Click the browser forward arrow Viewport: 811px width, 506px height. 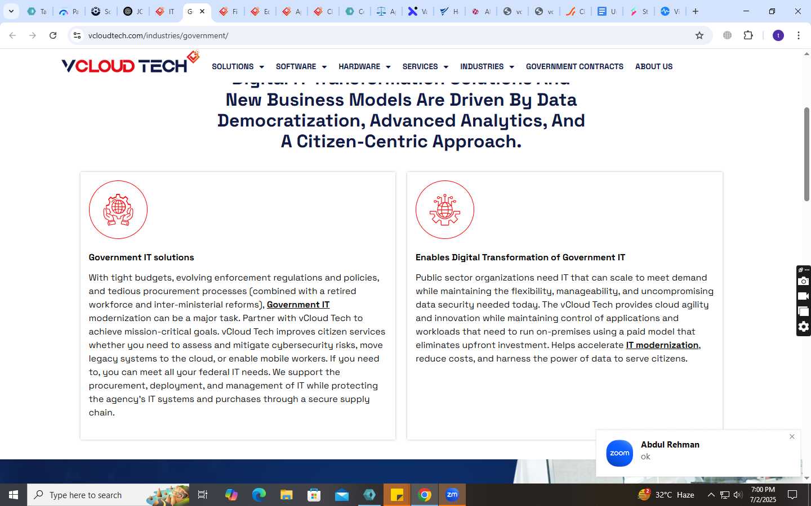(33, 35)
